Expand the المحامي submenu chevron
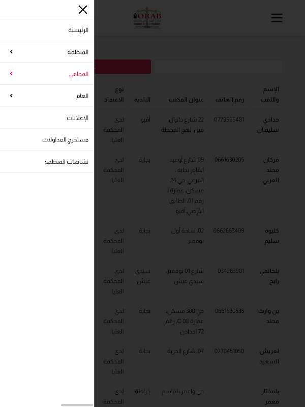 coord(11,74)
